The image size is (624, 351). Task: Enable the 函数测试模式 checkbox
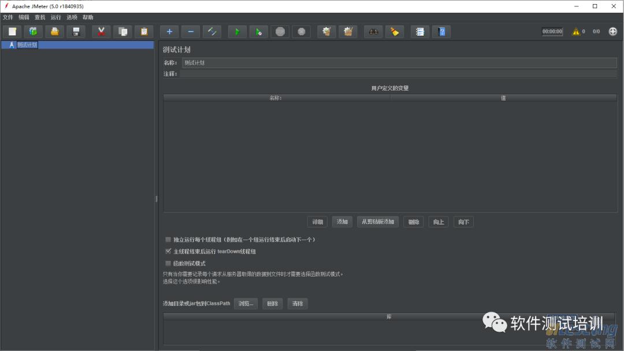[168, 263]
